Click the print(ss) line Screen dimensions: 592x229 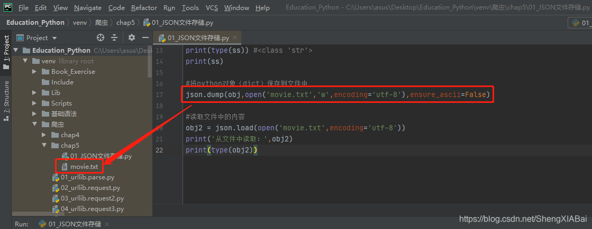(x=204, y=61)
